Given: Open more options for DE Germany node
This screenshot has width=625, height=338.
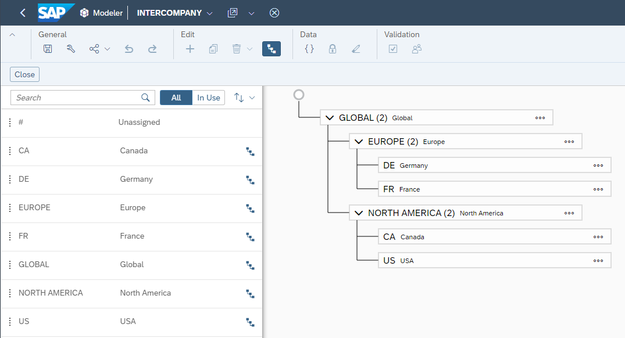Looking at the screenshot, I should pos(598,166).
